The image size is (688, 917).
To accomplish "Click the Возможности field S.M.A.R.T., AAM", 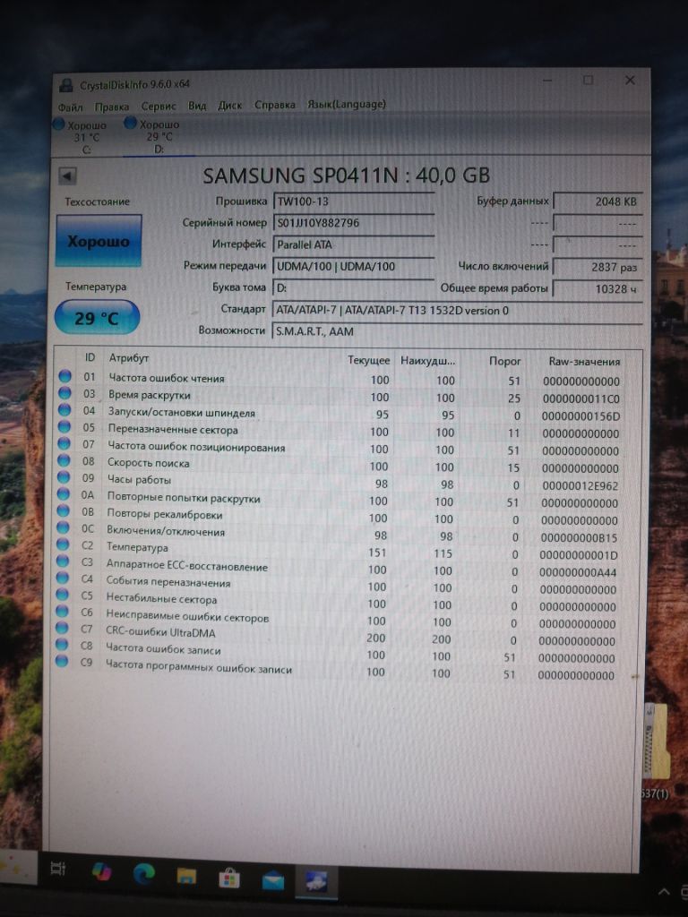I will (x=458, y=331).
